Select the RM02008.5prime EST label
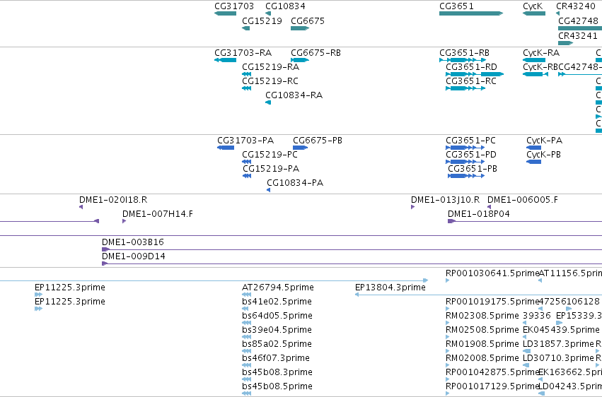Image resolution: width=602 pixels, height=397 pixels. pyautogui.click(x=482, y=358)
